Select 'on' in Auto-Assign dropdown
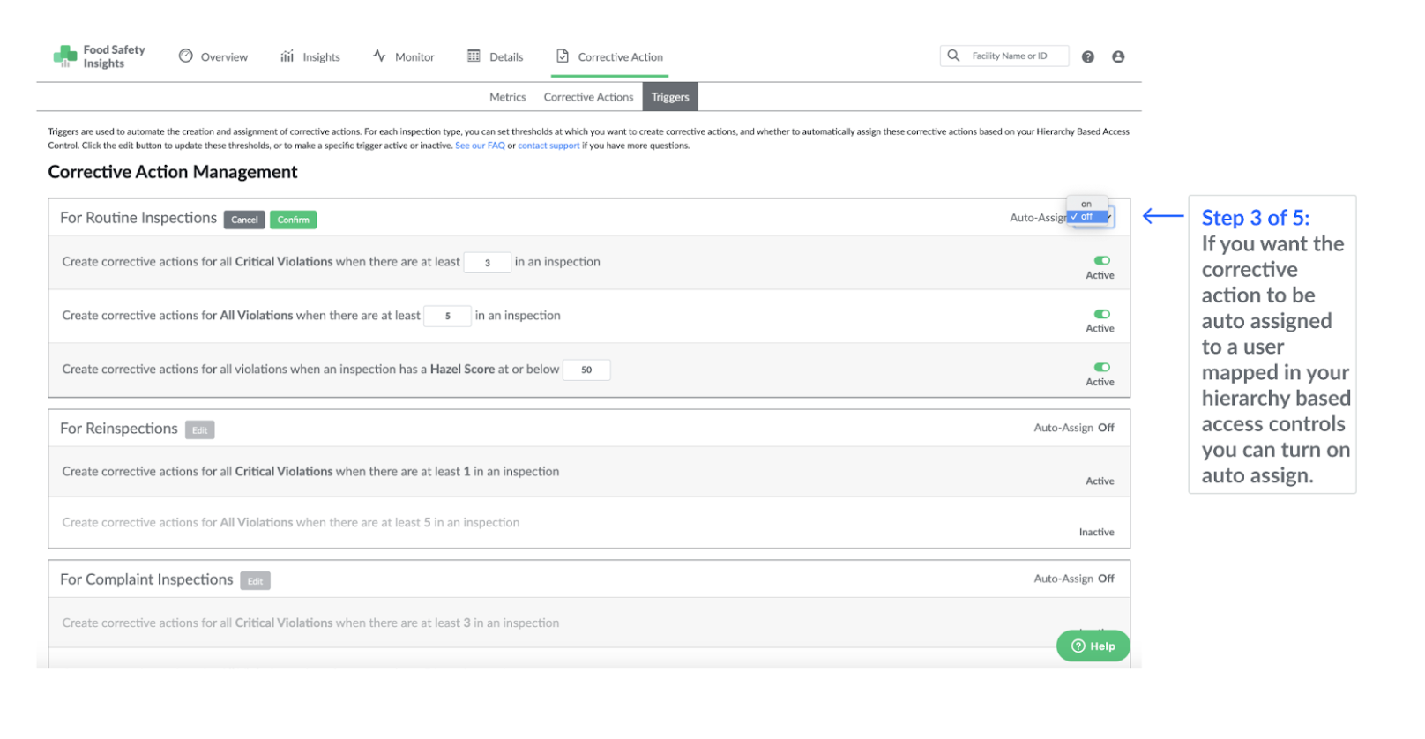 pos(1086,205)
